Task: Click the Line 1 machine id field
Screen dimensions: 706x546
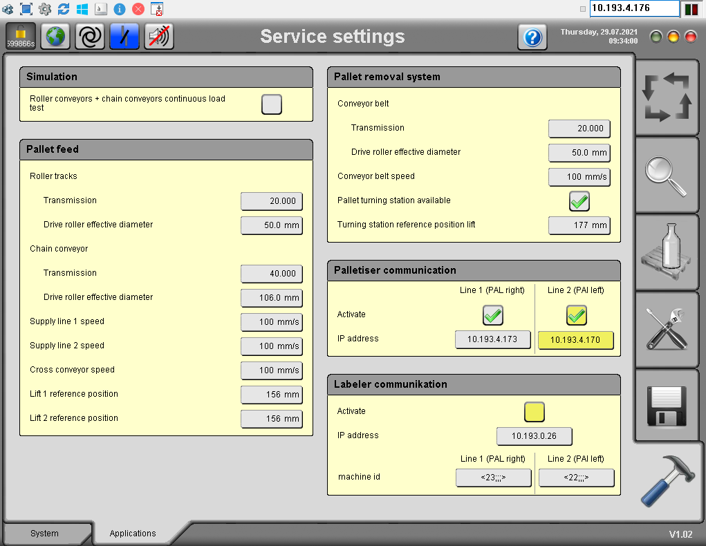Action: tap(493, 478)
